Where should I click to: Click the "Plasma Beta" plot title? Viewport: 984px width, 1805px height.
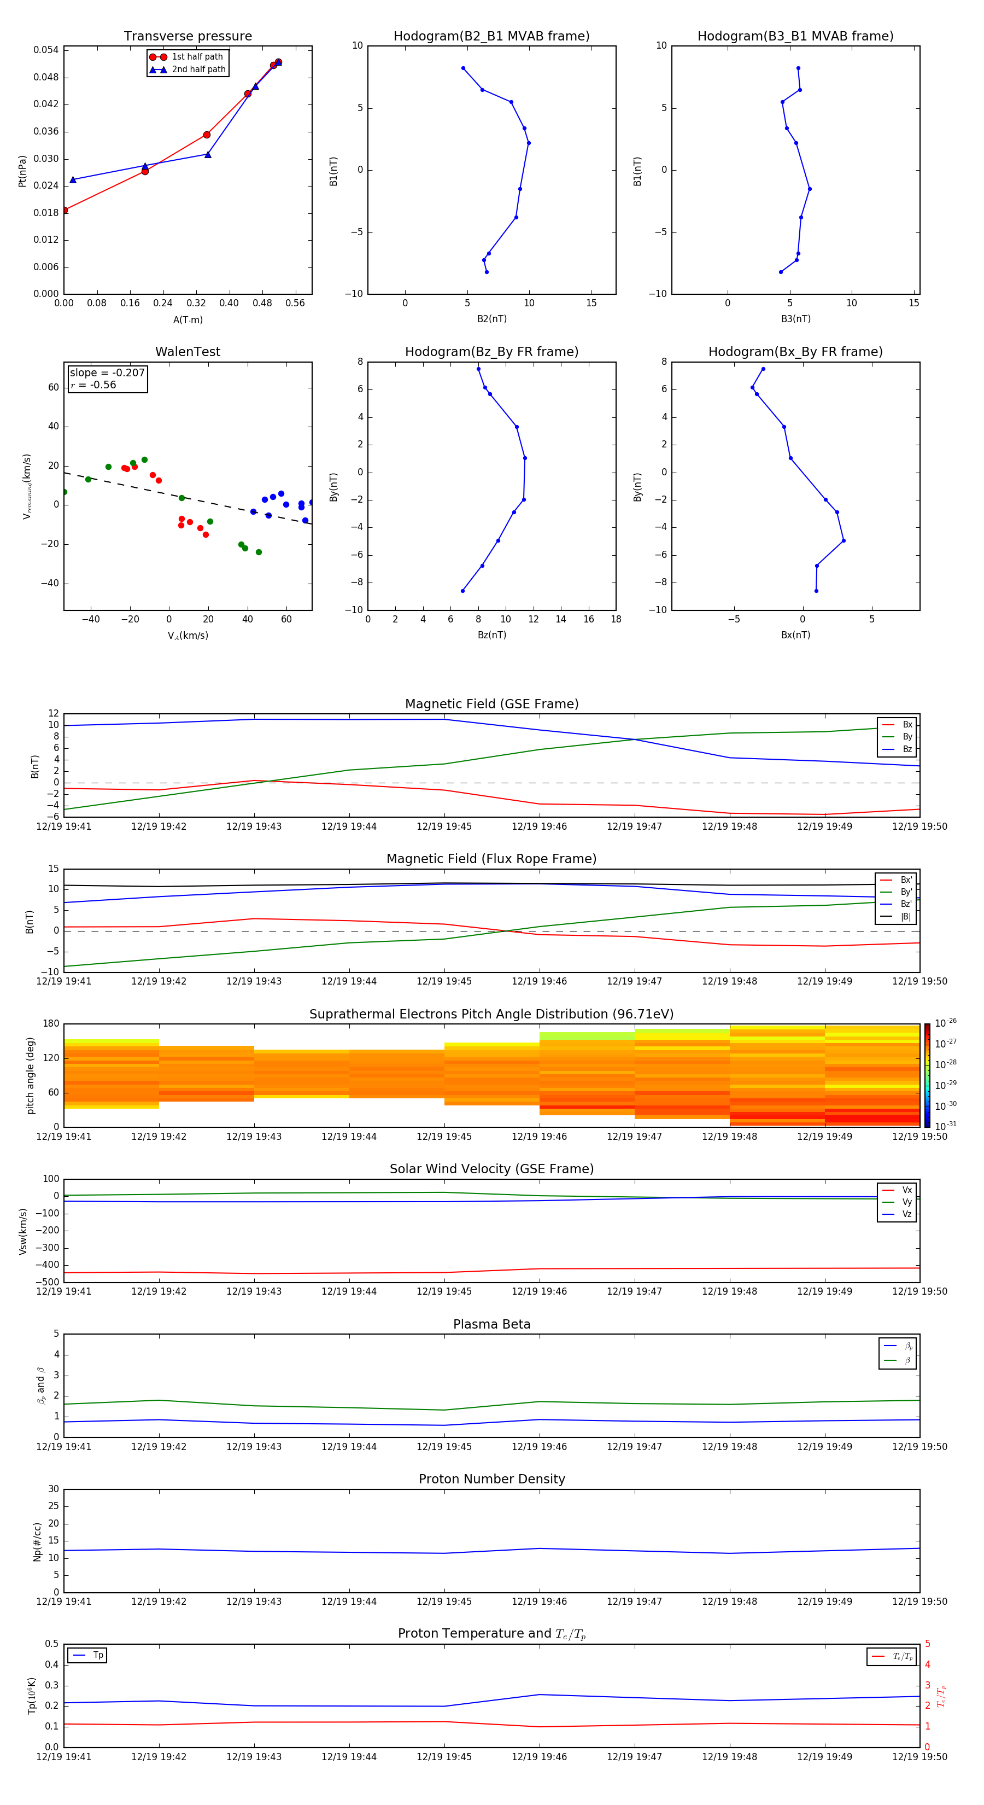point(491,1324)
